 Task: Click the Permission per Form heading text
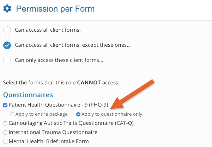[x=55, y=9]
